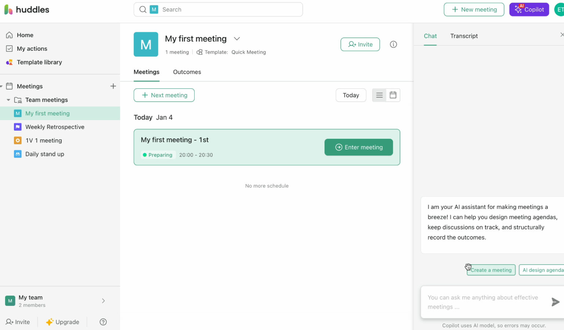Open the Outcomes tab
564x330 pixels.
187,72
